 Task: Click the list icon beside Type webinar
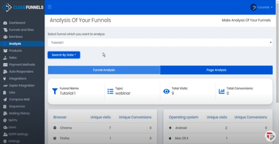coord(110,91)
